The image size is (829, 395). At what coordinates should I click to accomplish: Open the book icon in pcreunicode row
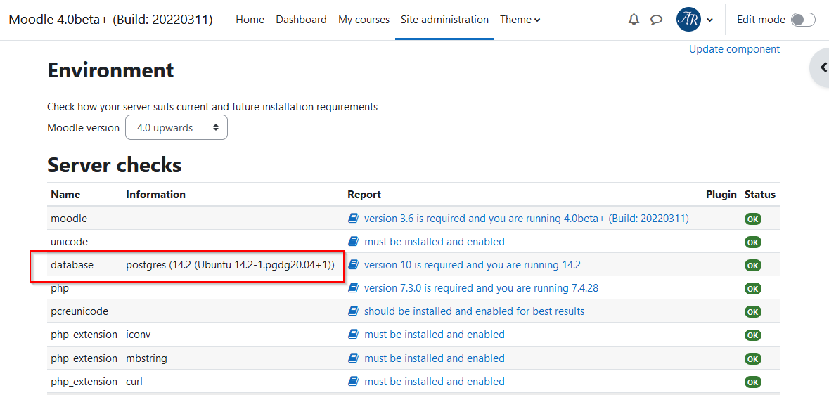353,311
